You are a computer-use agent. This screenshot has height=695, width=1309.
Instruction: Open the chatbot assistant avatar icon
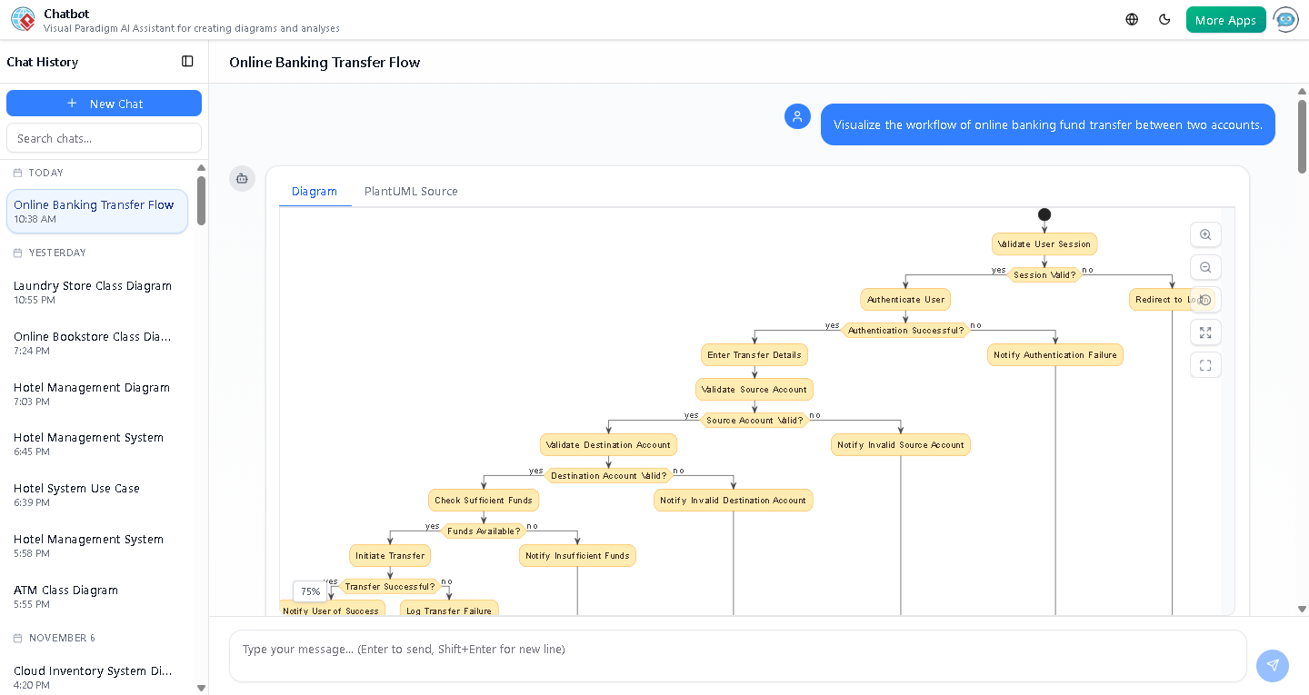coord(1285,19)
